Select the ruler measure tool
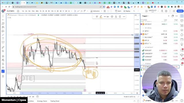 (3, 47)
